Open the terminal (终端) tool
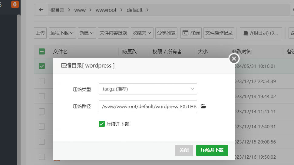Screen dimensions: 294x165 tap(191, 33)
